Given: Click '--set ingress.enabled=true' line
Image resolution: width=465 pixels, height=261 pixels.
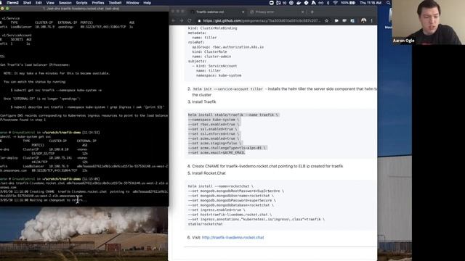Looking at the screenshot, I should (x=217, y=210).
